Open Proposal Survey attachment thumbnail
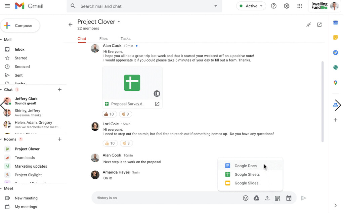This screenshot has width=344, height=215. click(132, 83)
